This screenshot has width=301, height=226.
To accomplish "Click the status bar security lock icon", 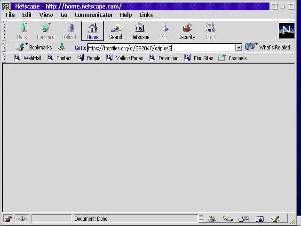I will 8,218.
